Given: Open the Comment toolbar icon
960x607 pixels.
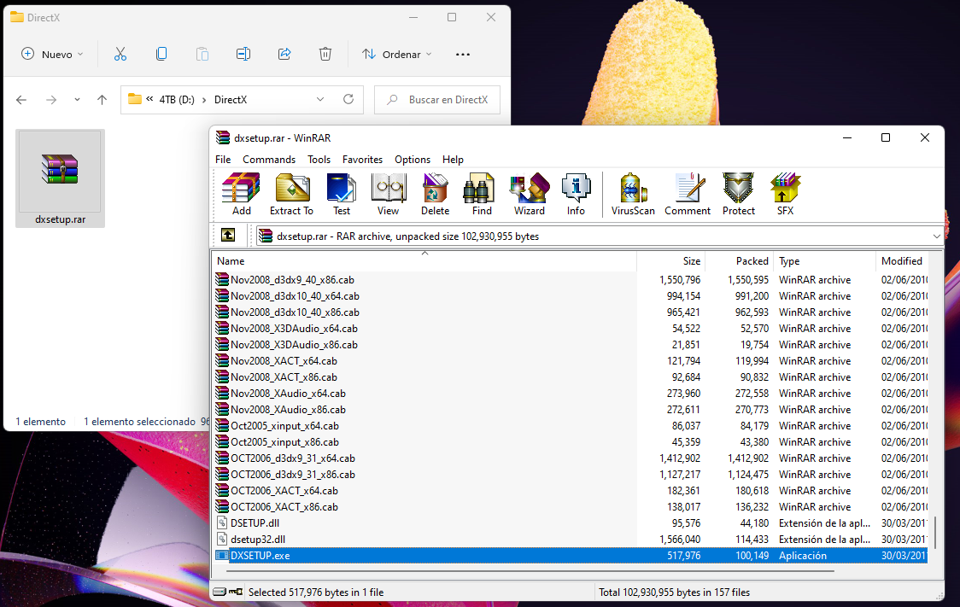Looking at the screenshot, I should point(688,194).
